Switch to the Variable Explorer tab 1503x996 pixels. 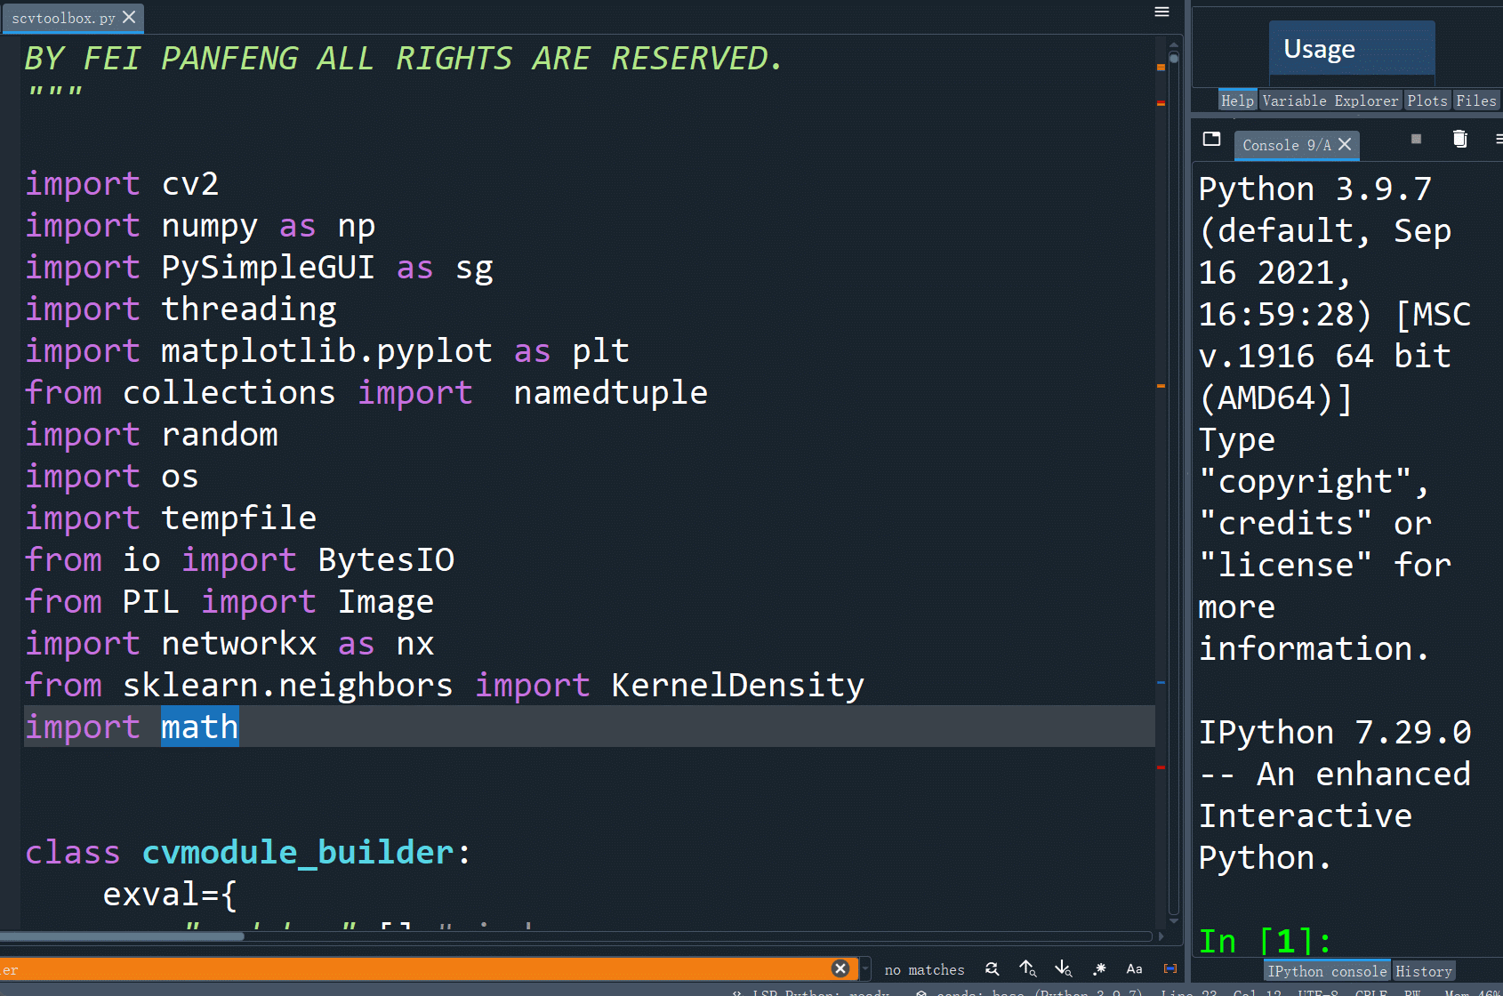pos(1330,100)
